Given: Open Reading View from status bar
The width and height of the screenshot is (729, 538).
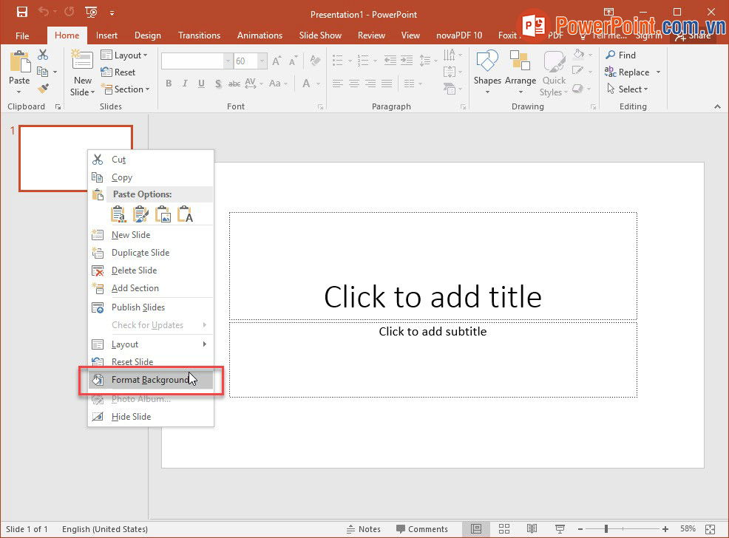Looking at the screenshot, I should [x=531, y=529].
